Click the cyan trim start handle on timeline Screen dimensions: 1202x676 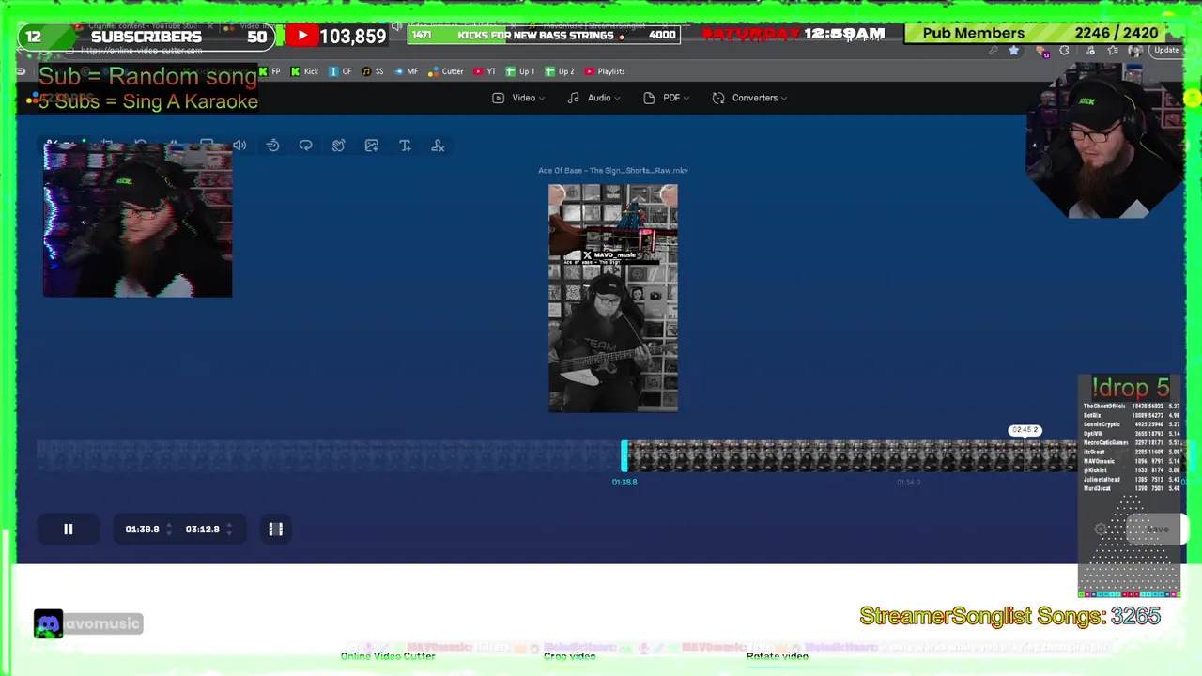624,456
